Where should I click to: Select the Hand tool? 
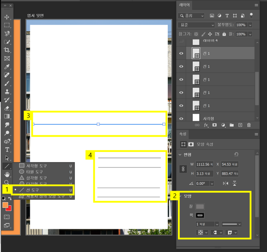[x=7, y=174]
